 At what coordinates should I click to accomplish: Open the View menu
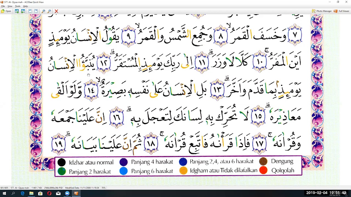click(10, 6)
